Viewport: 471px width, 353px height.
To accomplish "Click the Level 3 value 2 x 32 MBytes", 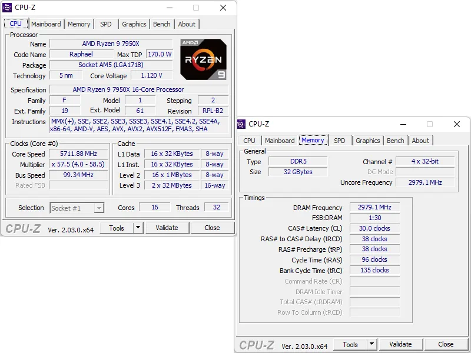I will [172, 185].
